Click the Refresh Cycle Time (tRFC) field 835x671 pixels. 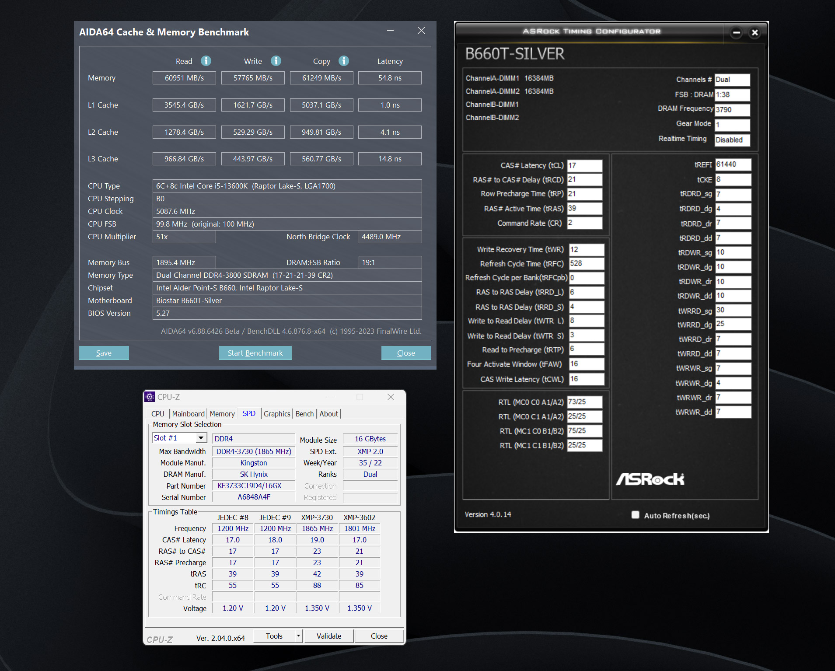coord(587,264)
